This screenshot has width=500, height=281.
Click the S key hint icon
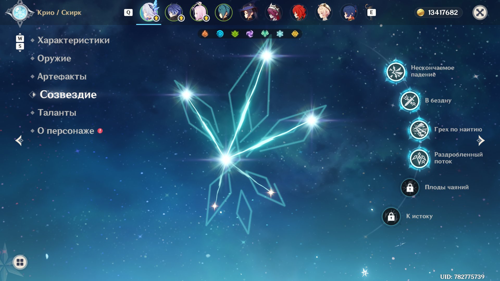(20, 46)
